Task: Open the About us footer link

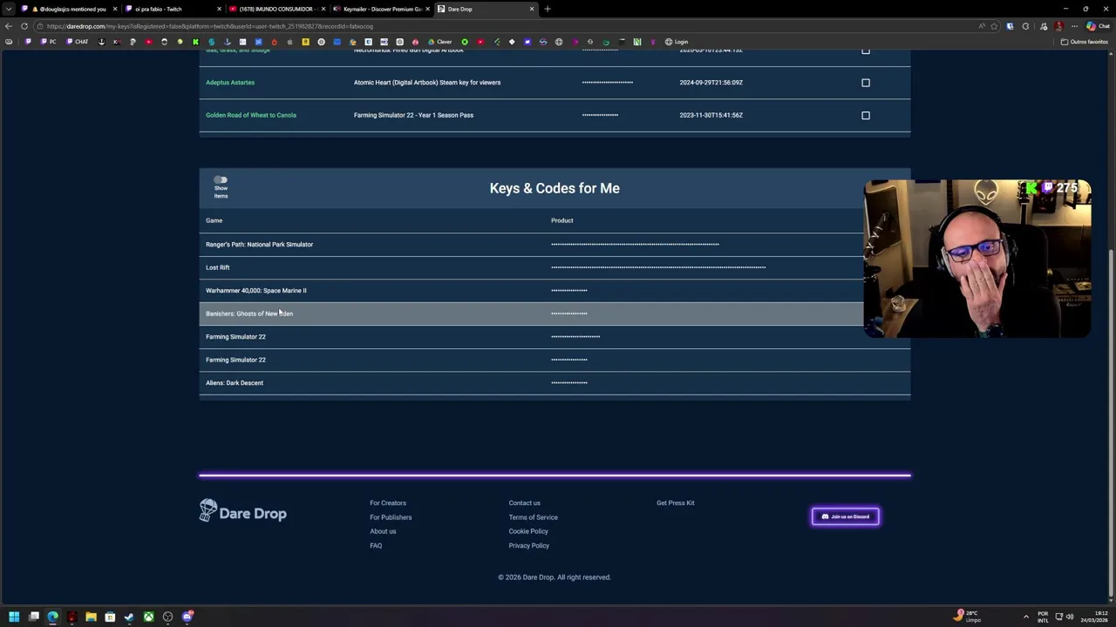Action: coord(383,531)
